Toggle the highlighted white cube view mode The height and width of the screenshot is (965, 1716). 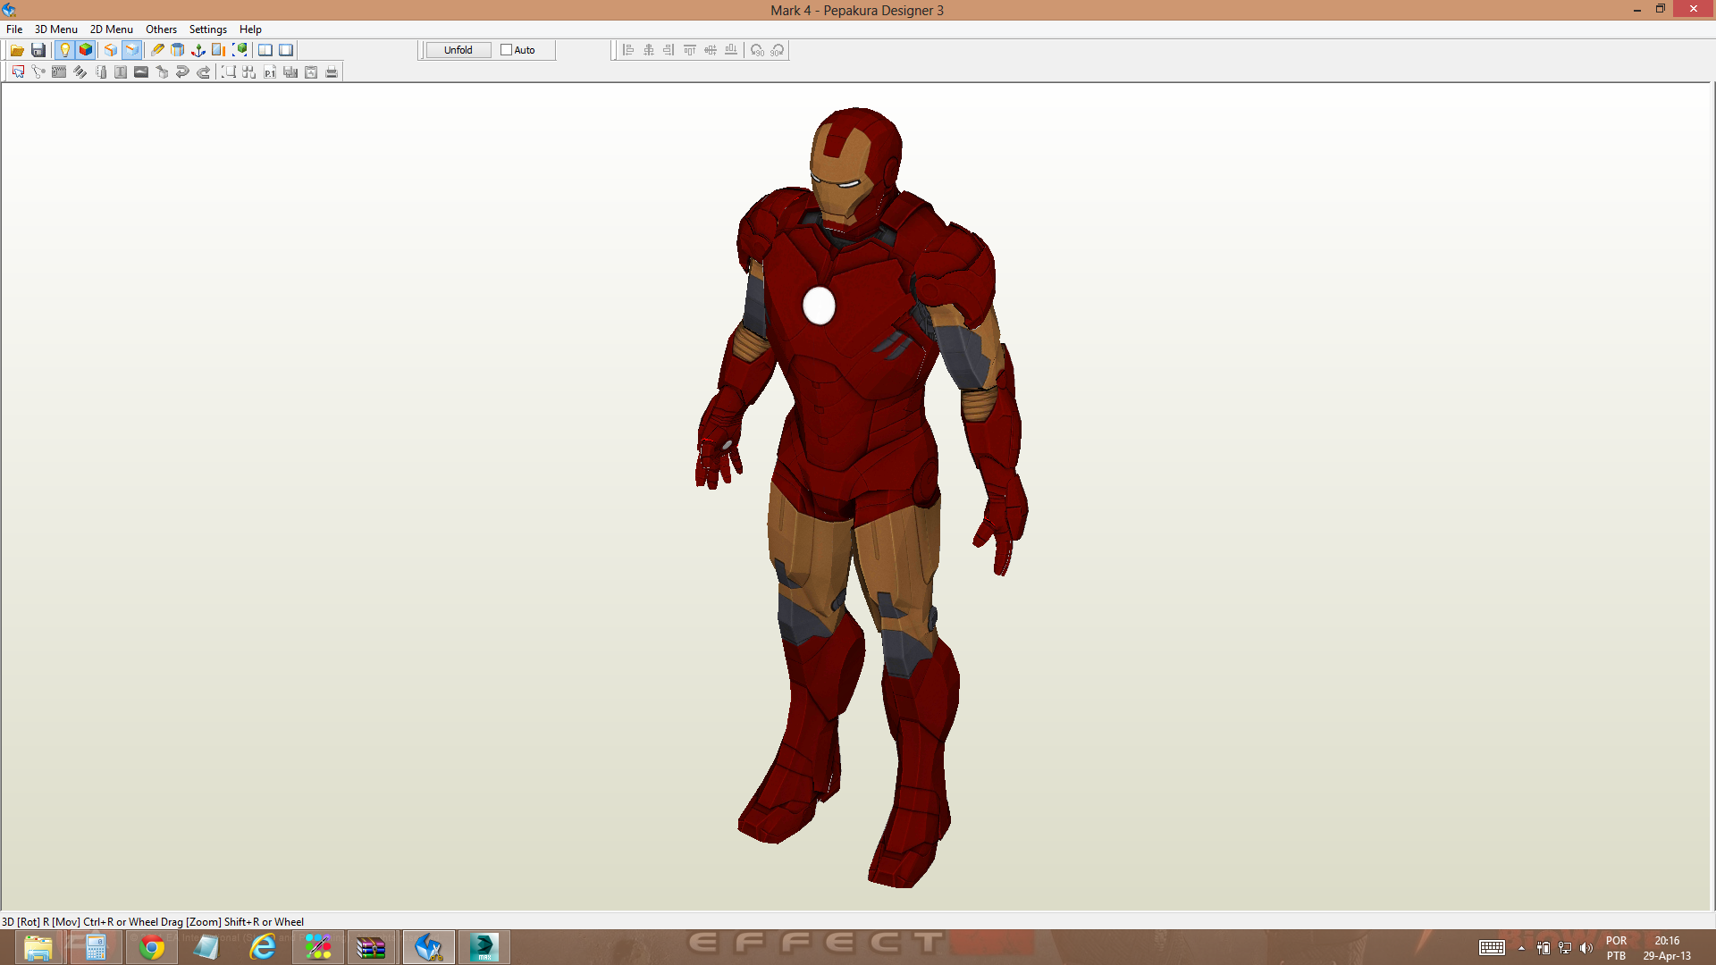132,50
